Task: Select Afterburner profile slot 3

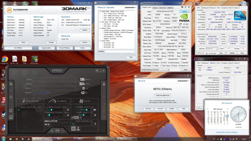Action: click(104, 104)
